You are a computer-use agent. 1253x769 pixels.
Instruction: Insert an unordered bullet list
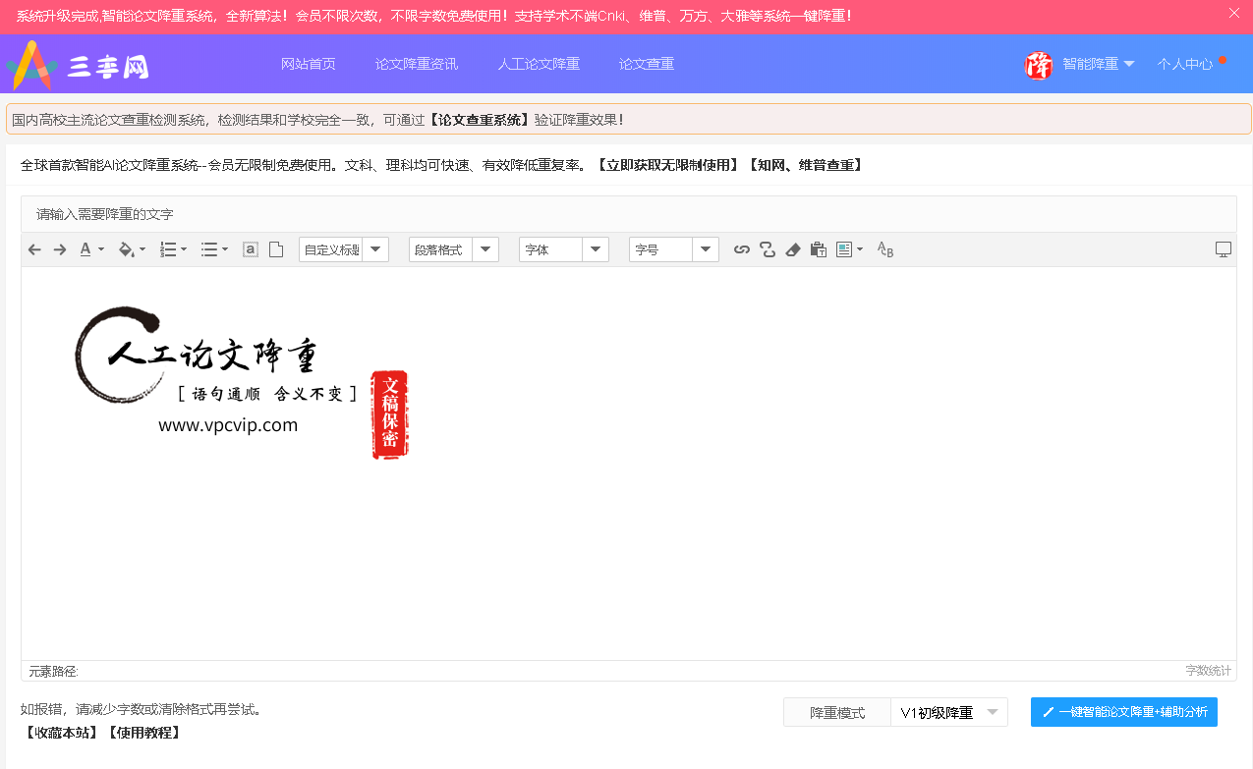click(209, 249)
